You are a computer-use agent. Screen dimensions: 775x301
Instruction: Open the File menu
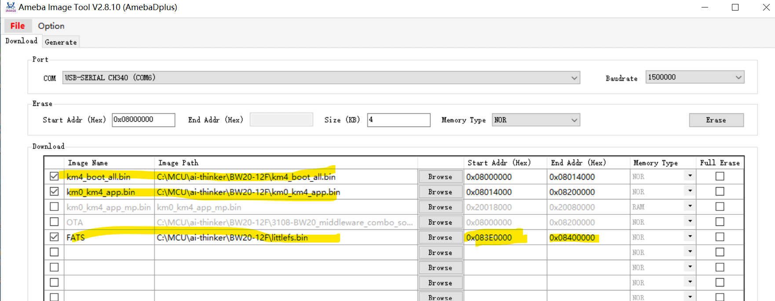tap(18, 26)
